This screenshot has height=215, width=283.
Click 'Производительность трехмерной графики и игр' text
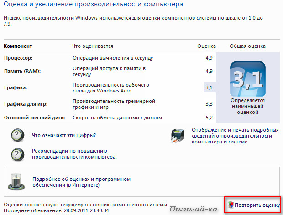114,104
